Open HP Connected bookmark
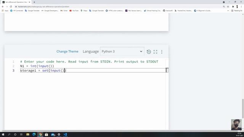The image size is (244, 137). 16,11
